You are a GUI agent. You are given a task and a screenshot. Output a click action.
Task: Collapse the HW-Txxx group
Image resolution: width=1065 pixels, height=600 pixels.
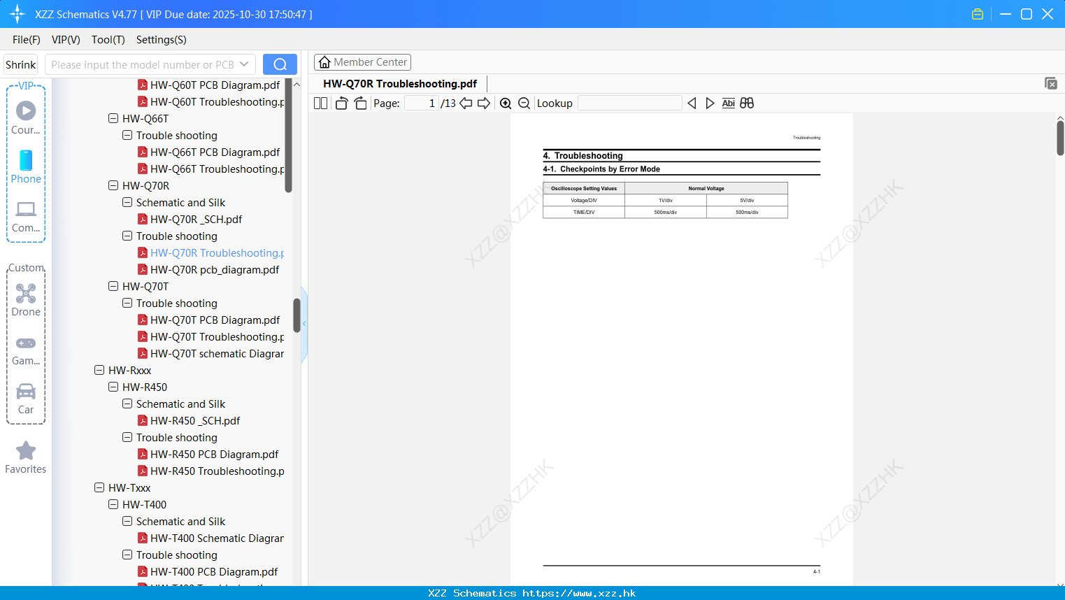click(x=99, y=487)
